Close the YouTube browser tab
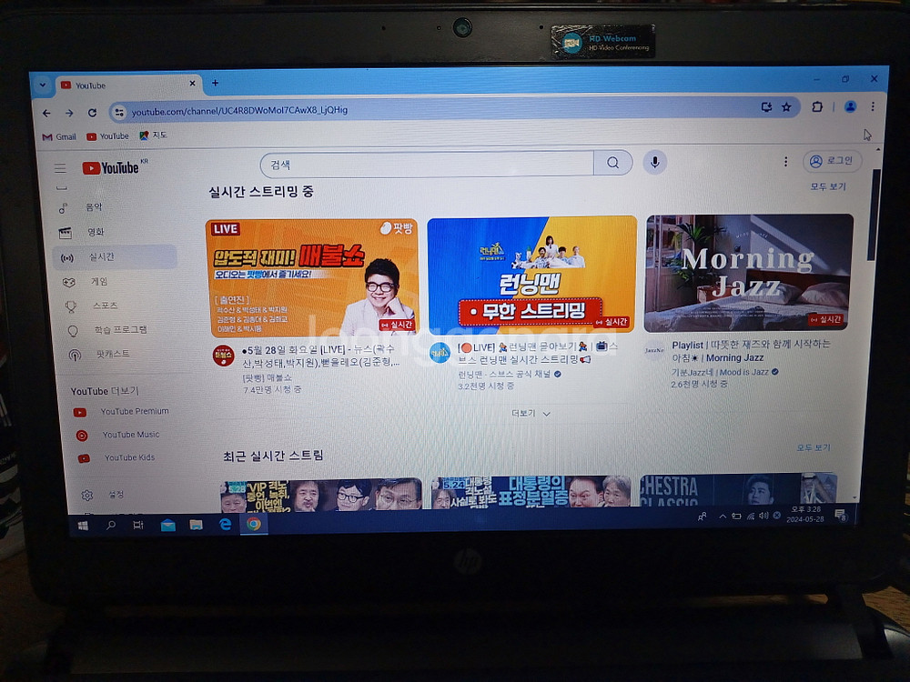The image size is (910, 682). pyautogui.click(x=192, y=84)
